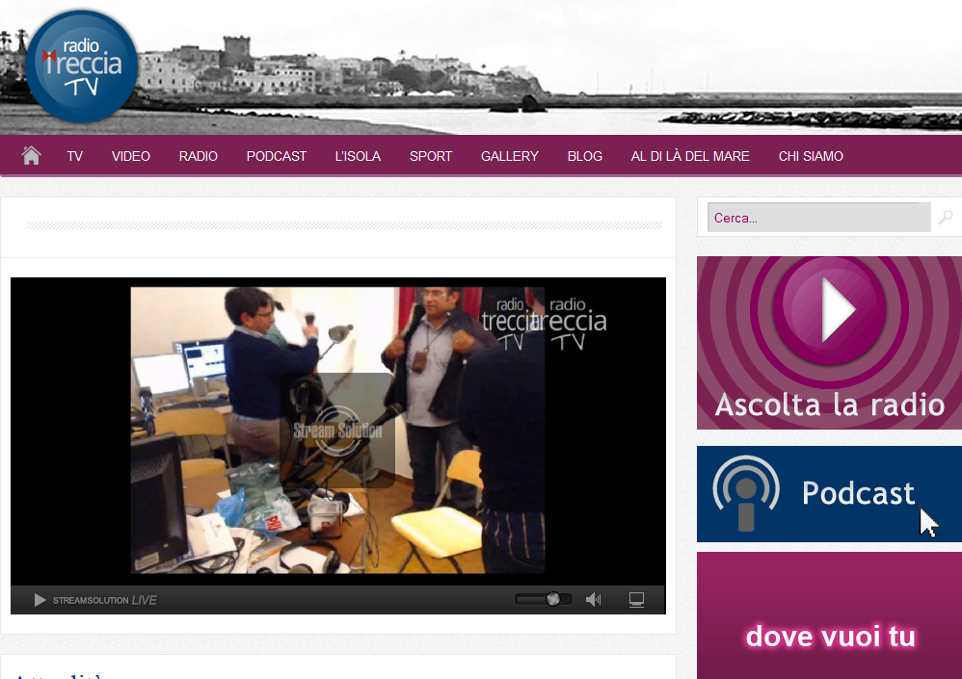Toggle fullscreen mode in the video player
962x679 pixels.
click(x=636, y=600)
